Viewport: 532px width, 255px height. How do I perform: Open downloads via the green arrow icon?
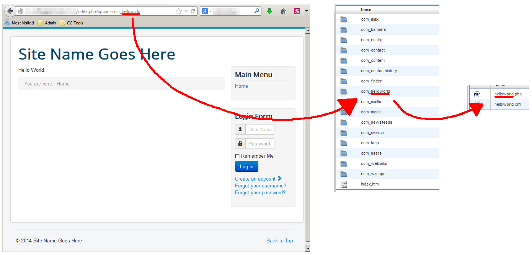coord(269,11)
